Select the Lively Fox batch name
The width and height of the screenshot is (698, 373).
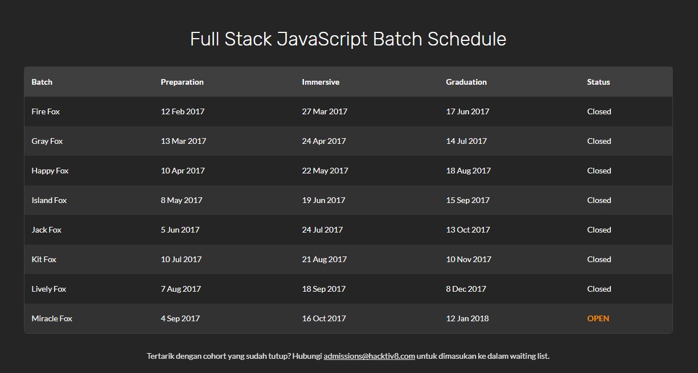pos(49,289)
